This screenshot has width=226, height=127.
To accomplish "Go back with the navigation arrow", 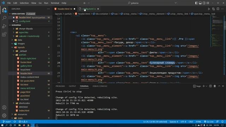I will 85,3.
